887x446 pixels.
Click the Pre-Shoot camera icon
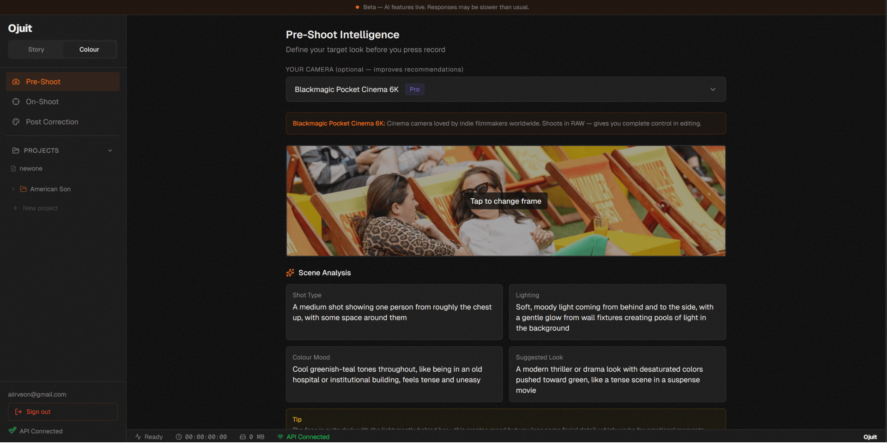[16, 82]
